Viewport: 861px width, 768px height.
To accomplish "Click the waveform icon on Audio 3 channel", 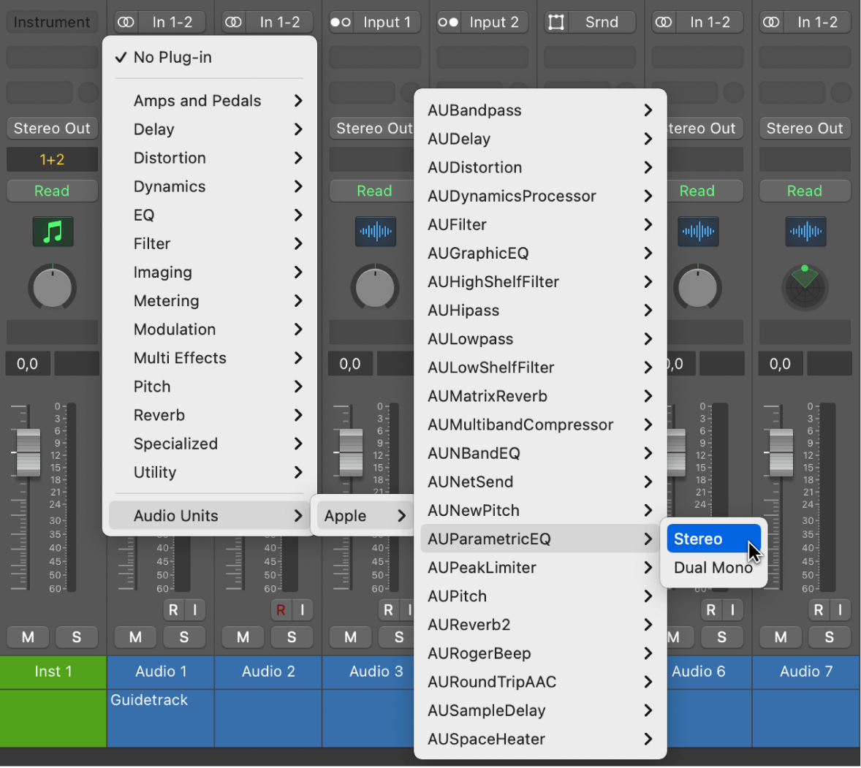I will coord(375,231).
